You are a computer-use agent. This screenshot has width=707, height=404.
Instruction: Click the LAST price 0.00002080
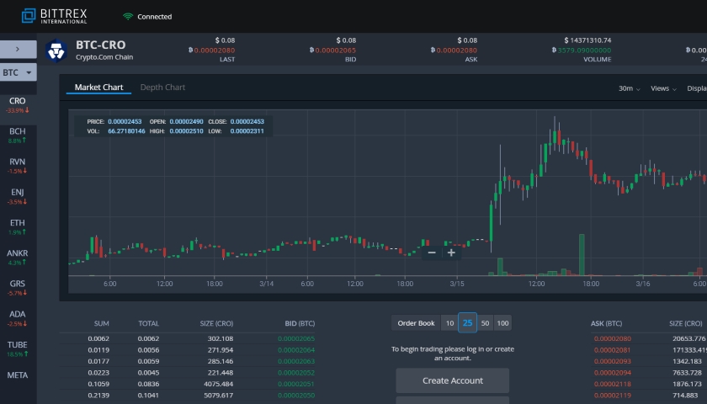(x=211, y=50)
